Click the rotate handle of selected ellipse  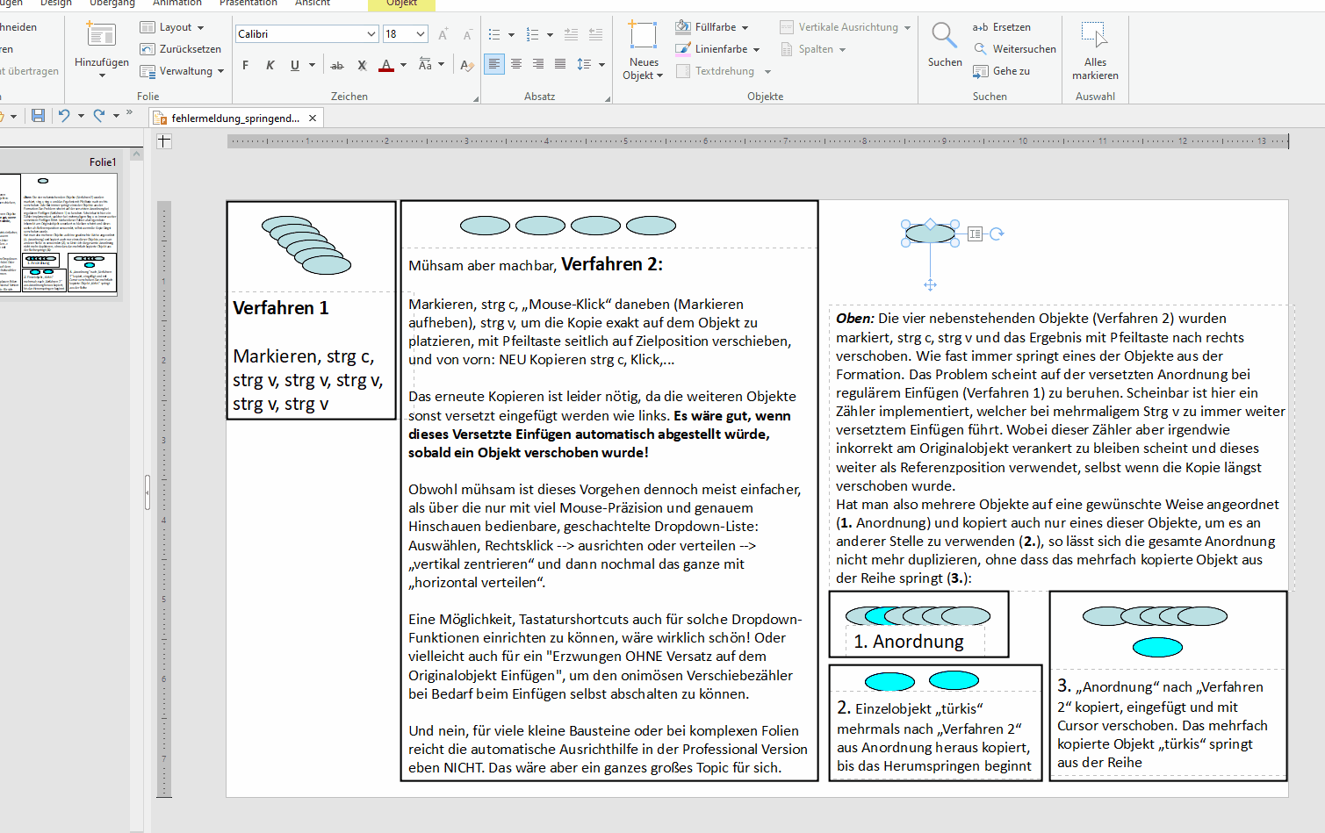(997, 233)
